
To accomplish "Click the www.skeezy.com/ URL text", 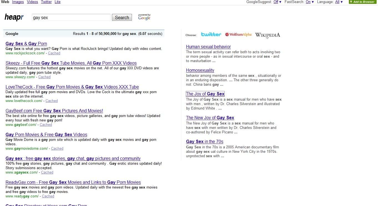I will coord(20,77).
